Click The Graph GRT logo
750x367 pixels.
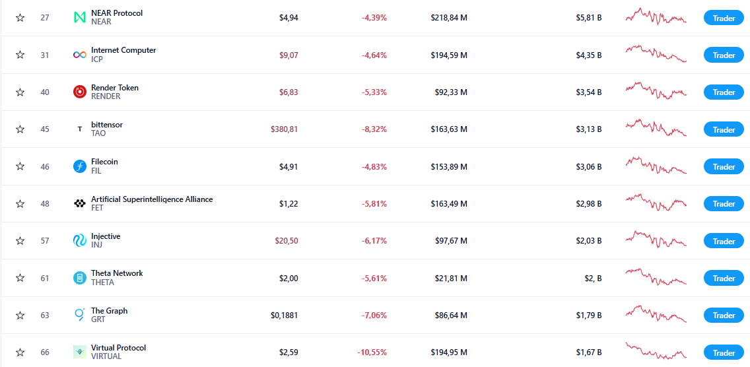click(x=80, y=315)
